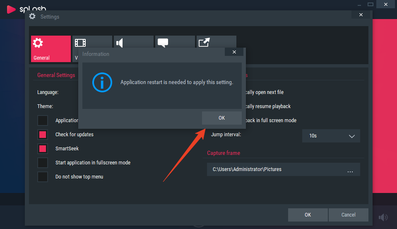Open the export tab with arrow icon
The height and width of the screenshot is (229, 397).
(216, 42)
